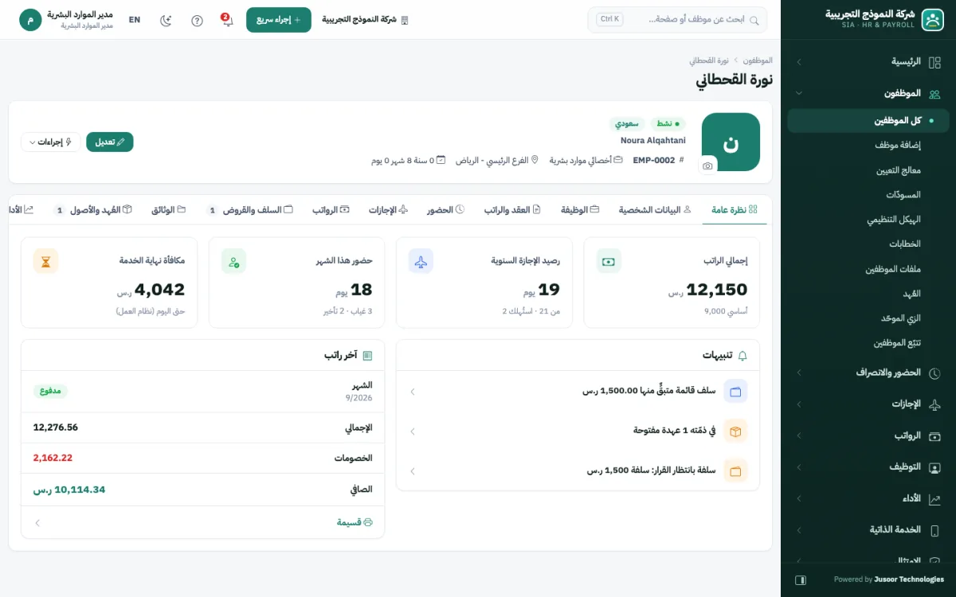
Task: Click person-check icon on حضور هذا الشهر card
Action: (x=233, y=261)
